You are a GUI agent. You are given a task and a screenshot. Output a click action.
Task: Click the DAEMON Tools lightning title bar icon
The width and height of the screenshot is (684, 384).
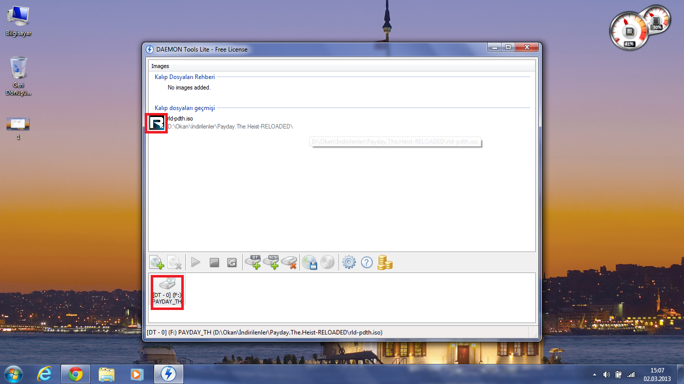(149, 49)
